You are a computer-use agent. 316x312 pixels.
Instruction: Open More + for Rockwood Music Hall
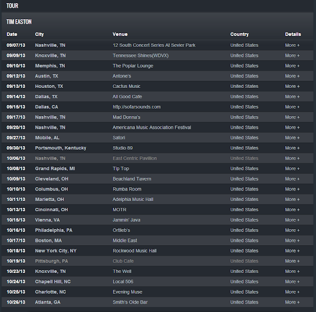tap(292, 251)
